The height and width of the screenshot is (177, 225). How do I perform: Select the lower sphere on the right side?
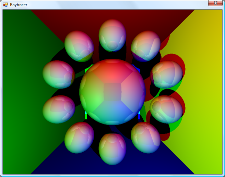(x=166, y=109)
